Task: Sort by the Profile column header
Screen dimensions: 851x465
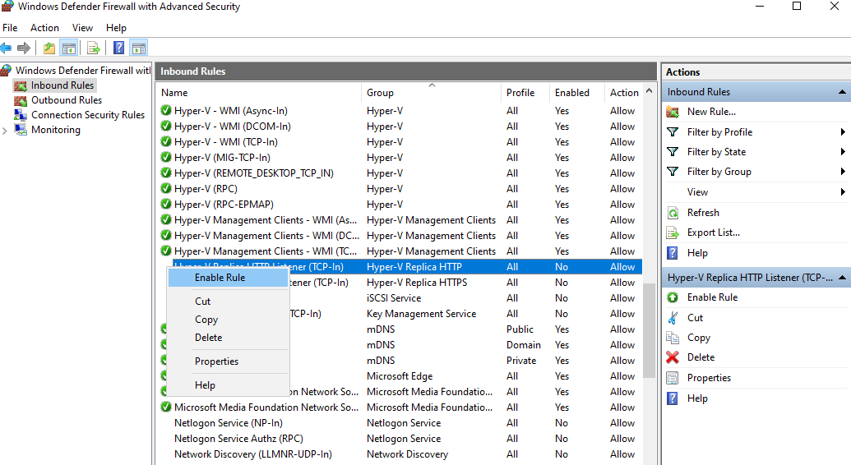Action: pyautogui.click(x=525, y=93)
